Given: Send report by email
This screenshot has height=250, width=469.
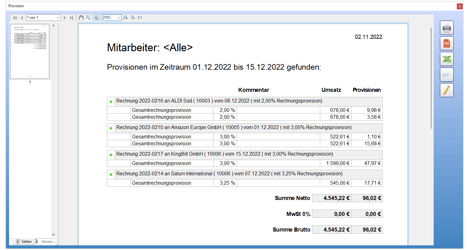Looking at the screenshot, I should (x=447, y=75).
